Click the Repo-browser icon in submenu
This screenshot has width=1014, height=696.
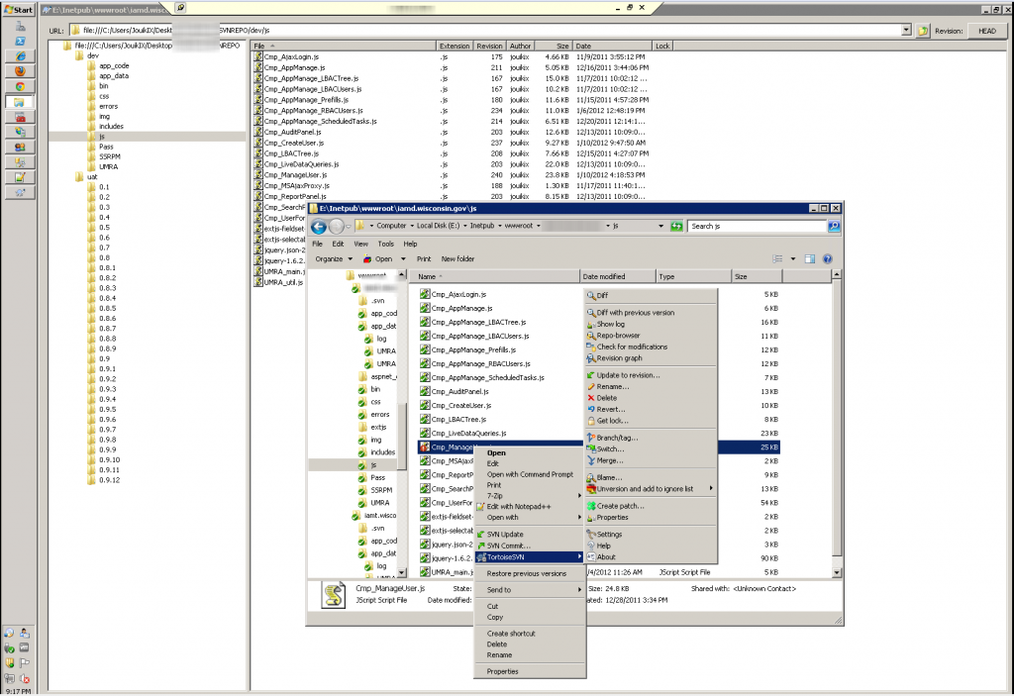coord(591,336)
